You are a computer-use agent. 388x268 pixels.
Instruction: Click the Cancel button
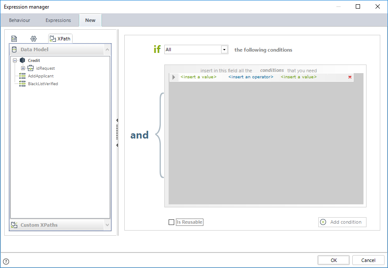[368, 260]
